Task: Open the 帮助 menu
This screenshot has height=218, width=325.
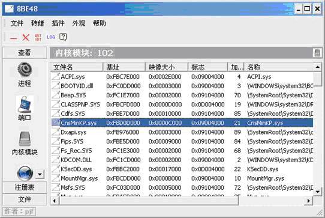Action: [100, 23]
